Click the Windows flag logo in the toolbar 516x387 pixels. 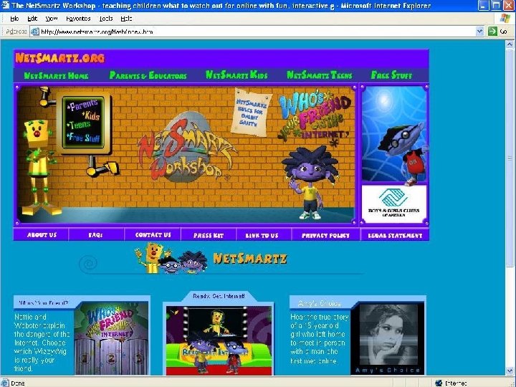click(x=505, y=19)
